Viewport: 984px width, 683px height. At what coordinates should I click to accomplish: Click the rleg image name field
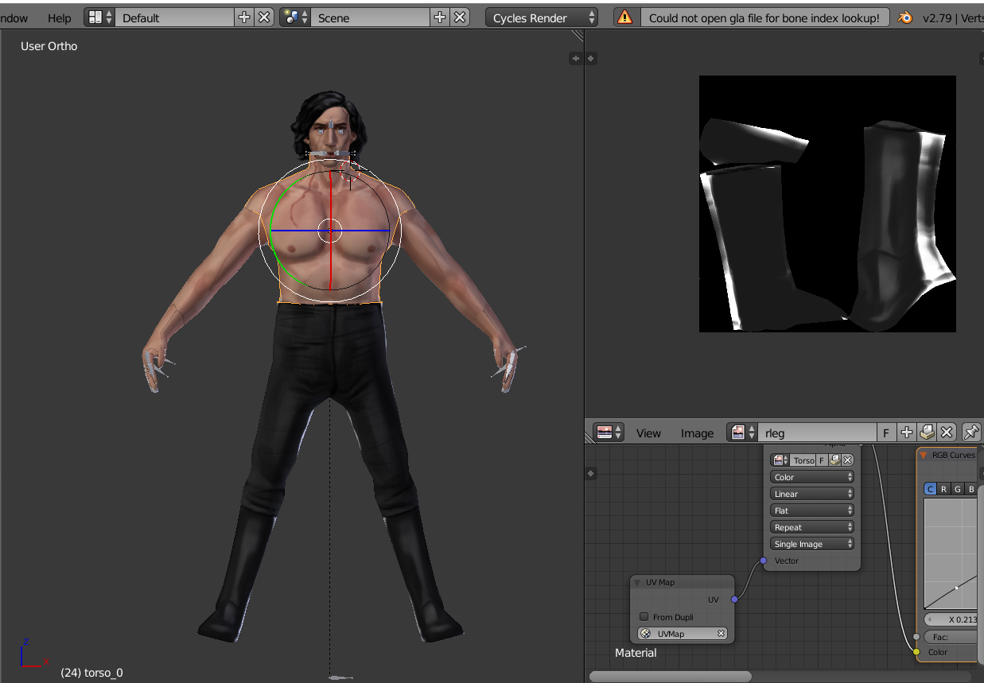[x=818, y=433]
